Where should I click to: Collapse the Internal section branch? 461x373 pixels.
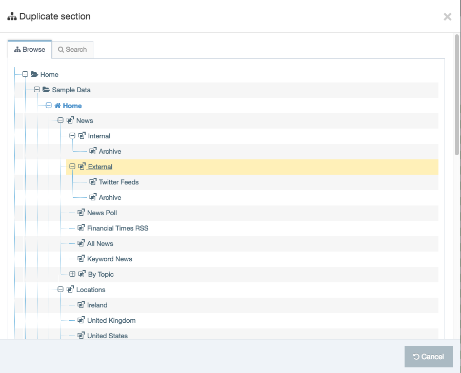coord(72,136)
